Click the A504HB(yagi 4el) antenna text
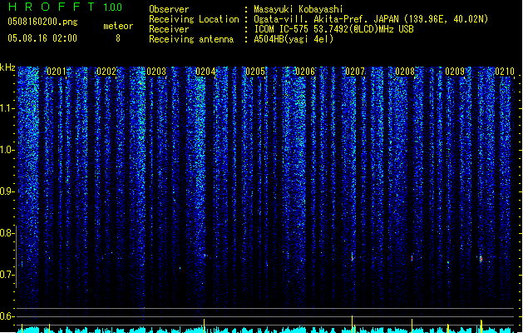This screenshot has height=333, width=523. tap(294, 39)
